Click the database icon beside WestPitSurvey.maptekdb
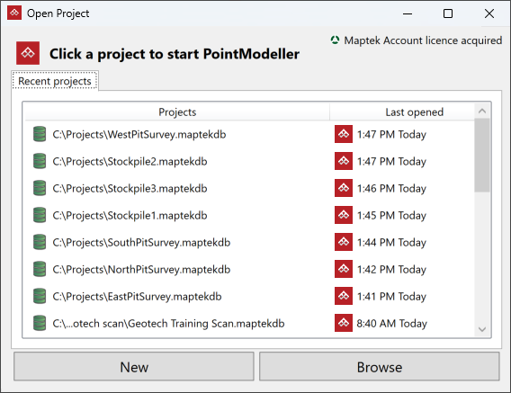The width and height of the screenshot is (511, 393). (x=40, y=134)
